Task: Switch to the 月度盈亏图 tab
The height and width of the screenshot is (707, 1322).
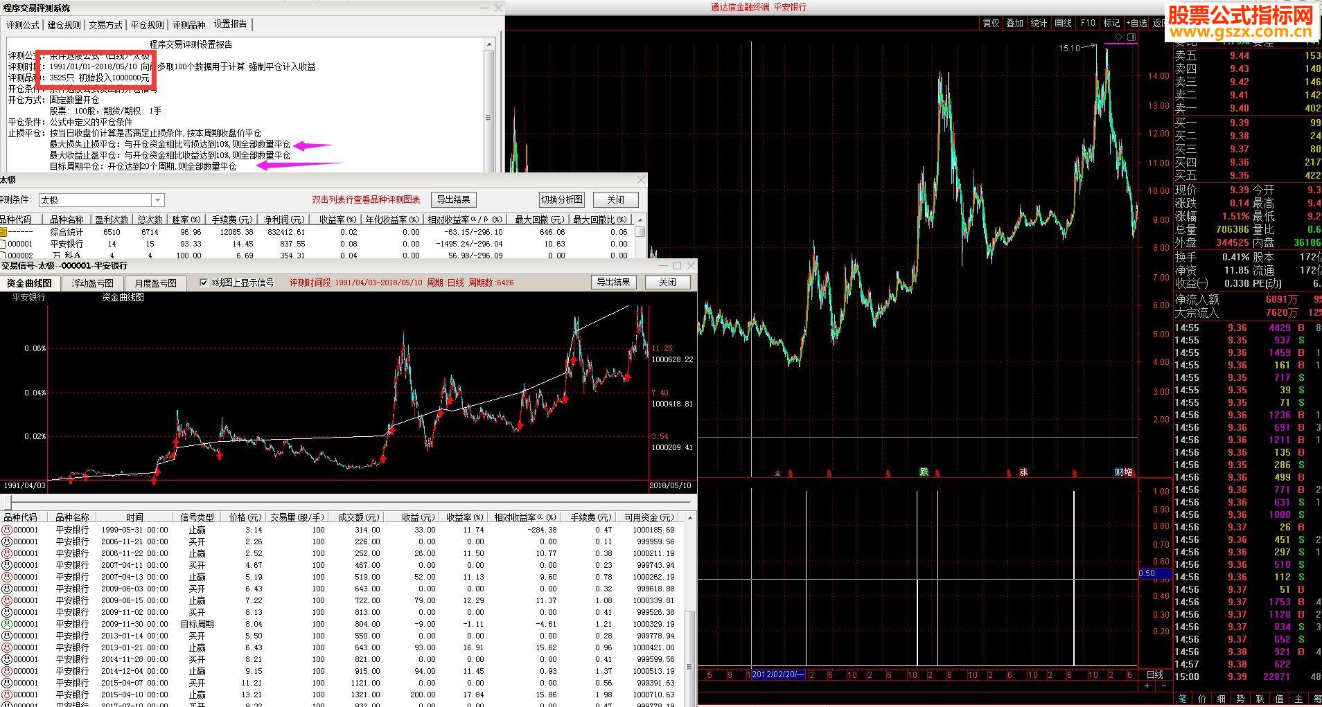Action: (155, 283)
